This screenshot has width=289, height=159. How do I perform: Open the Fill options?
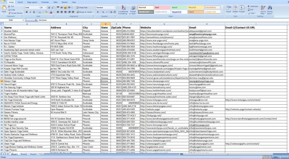(251, 10)
